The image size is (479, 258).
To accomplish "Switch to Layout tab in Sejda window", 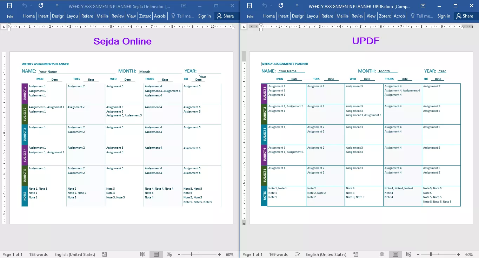I will (72, 16).
